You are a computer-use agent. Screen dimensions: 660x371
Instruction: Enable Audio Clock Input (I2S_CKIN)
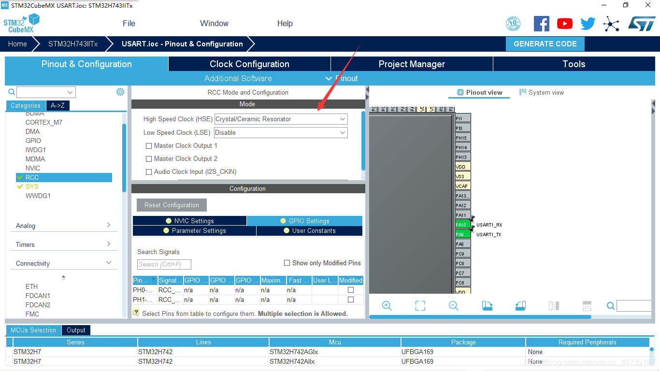(149, 171)
